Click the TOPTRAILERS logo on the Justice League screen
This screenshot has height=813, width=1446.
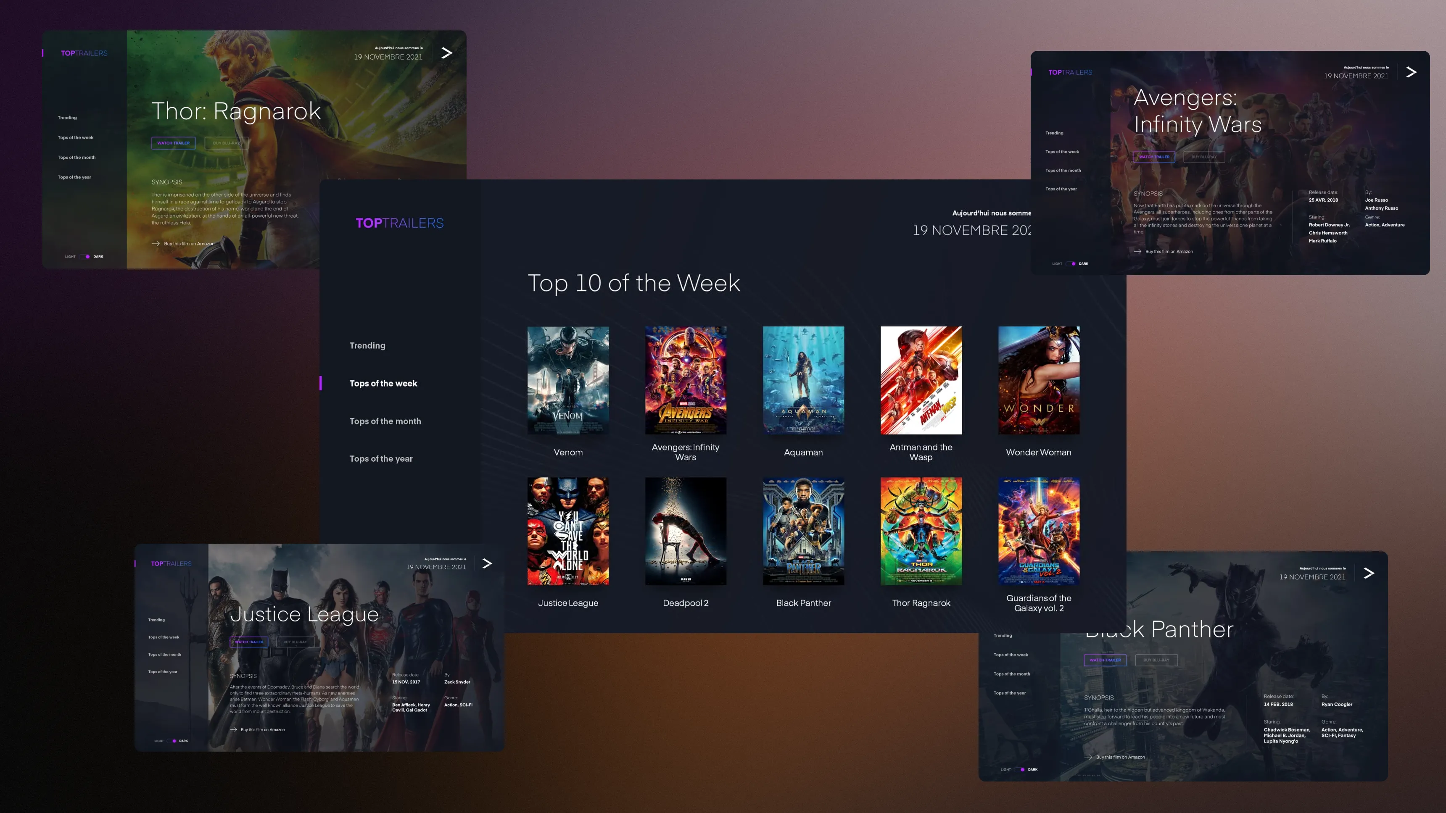170,563
